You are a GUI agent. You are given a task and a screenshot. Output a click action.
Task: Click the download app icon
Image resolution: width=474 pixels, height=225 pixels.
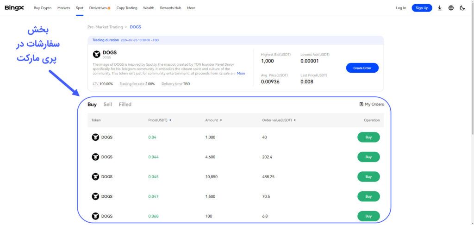[x=439, y=8]
